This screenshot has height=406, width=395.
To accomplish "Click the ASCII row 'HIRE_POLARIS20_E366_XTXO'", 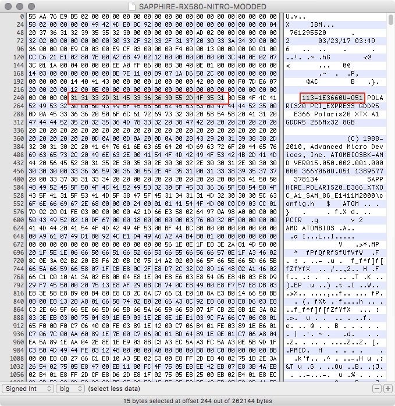I will click(334, 187).
